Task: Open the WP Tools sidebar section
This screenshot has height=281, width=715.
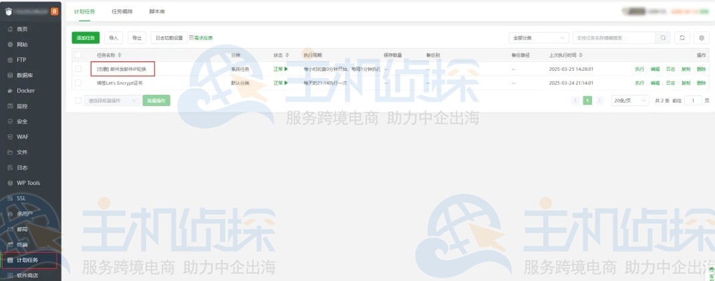Action: tap(28, 183)
